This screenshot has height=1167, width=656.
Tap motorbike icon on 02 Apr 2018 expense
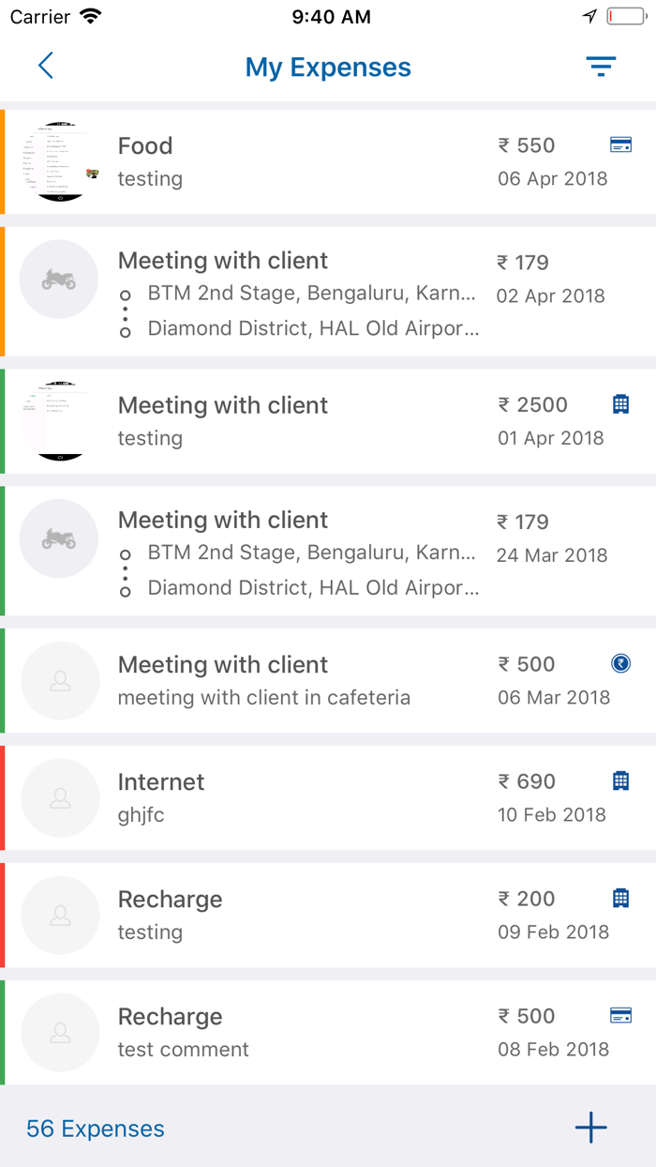click(x=59, y=279)
